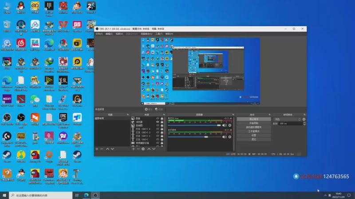Add a new scene with the plus icon
The image size is (355, 199).
click(97, 149)
